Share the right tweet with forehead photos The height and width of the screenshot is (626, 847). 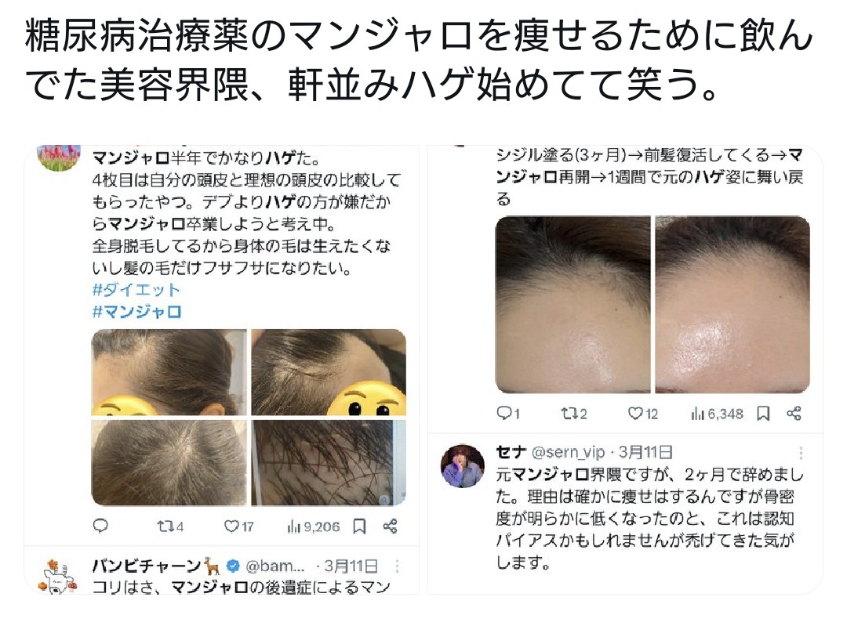(794, 414)
